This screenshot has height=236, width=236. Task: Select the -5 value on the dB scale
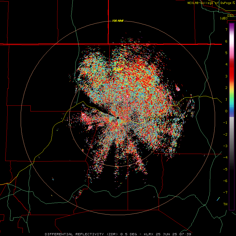click(225, 169)
